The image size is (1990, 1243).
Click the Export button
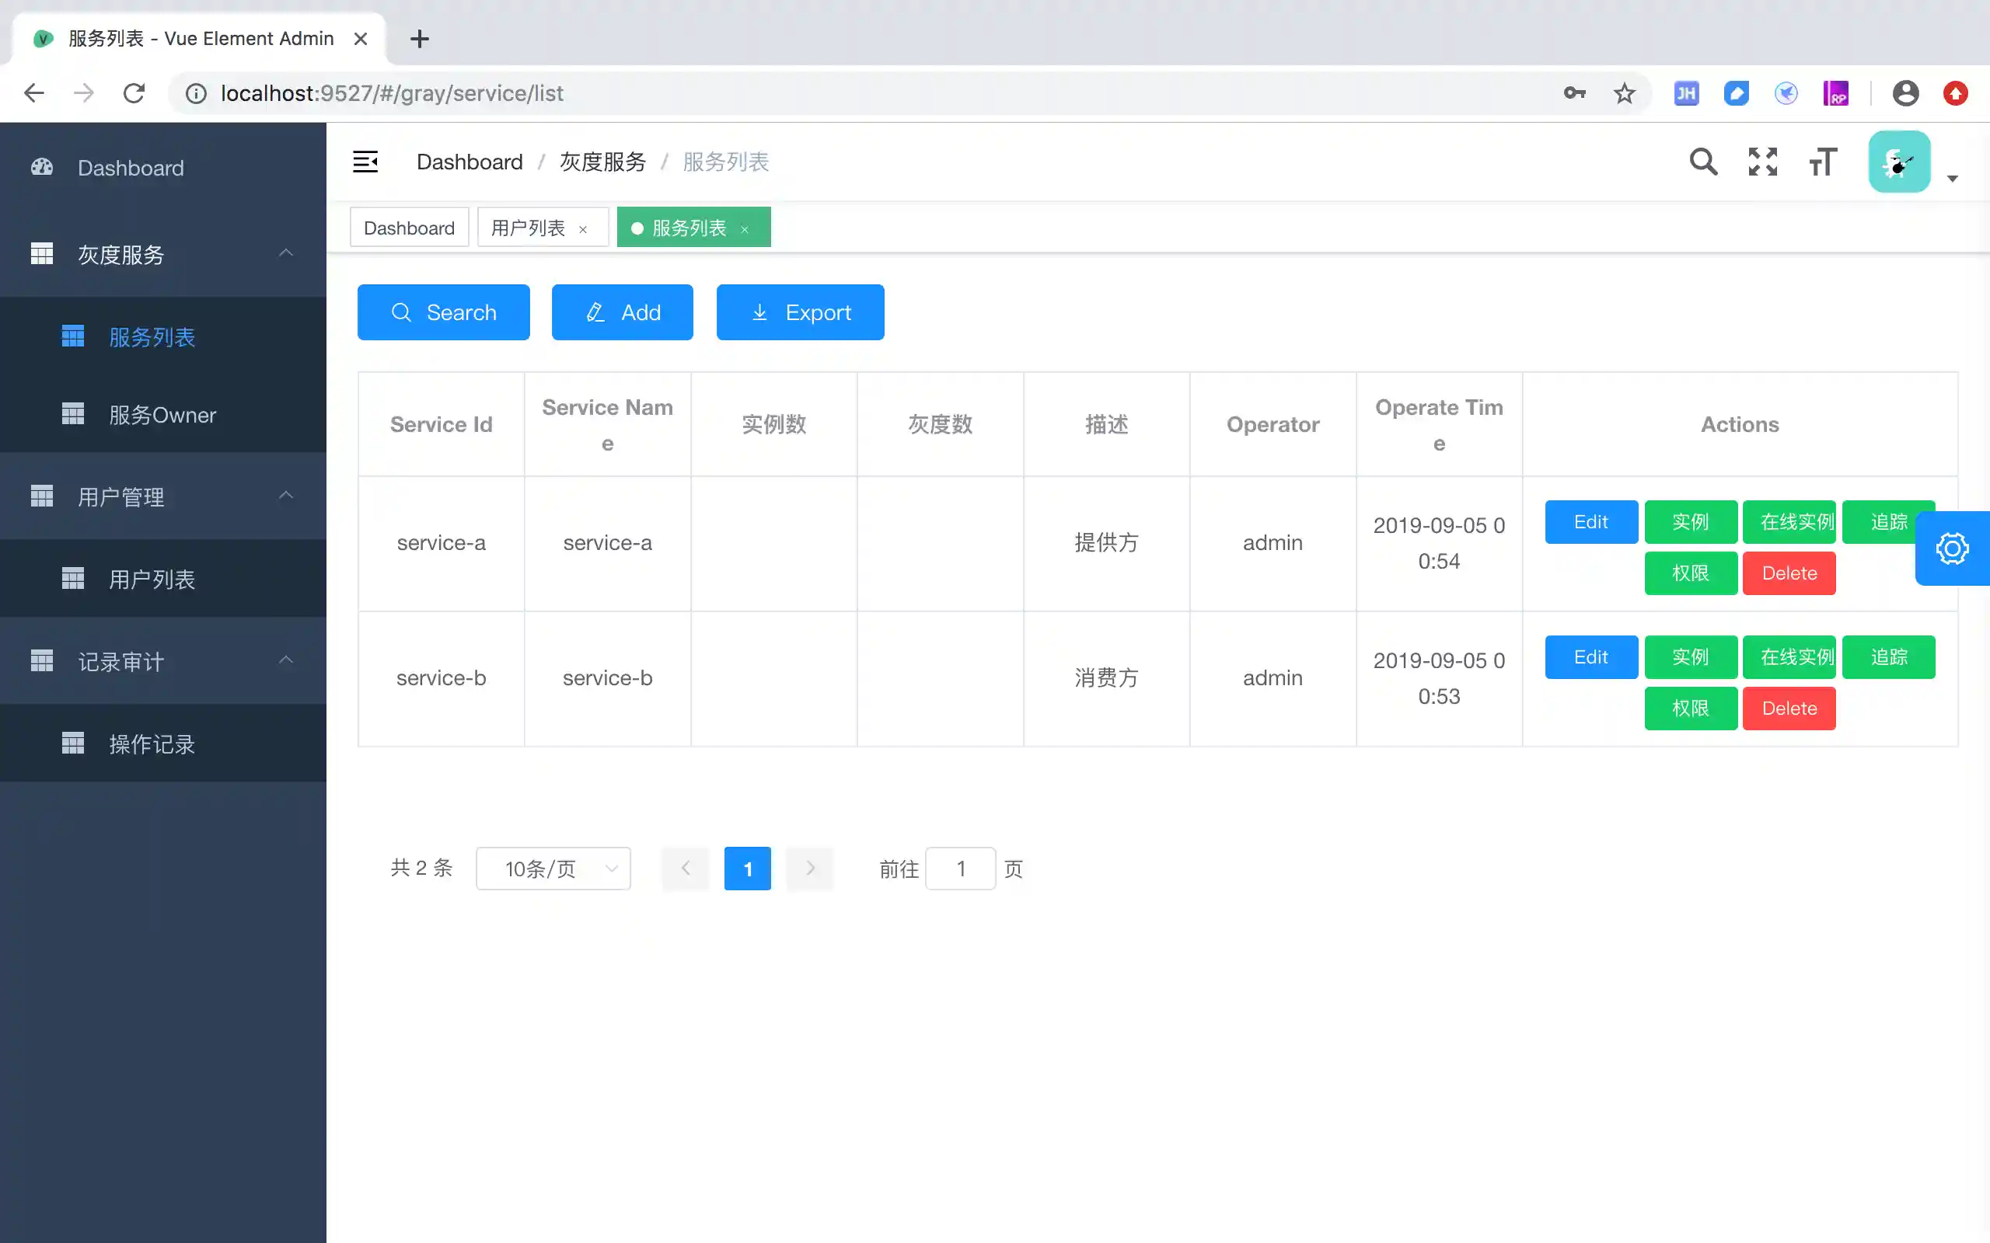coord(799,312)
